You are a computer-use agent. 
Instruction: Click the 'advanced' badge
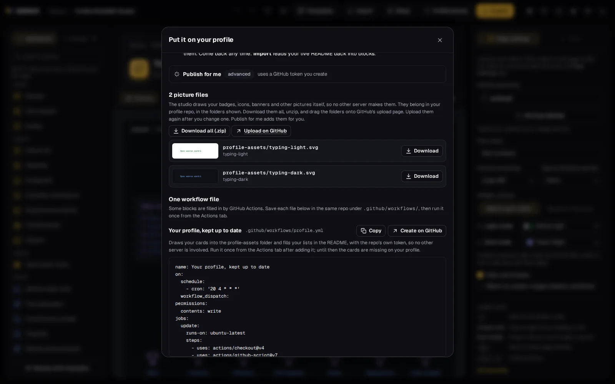click(239, 74)
